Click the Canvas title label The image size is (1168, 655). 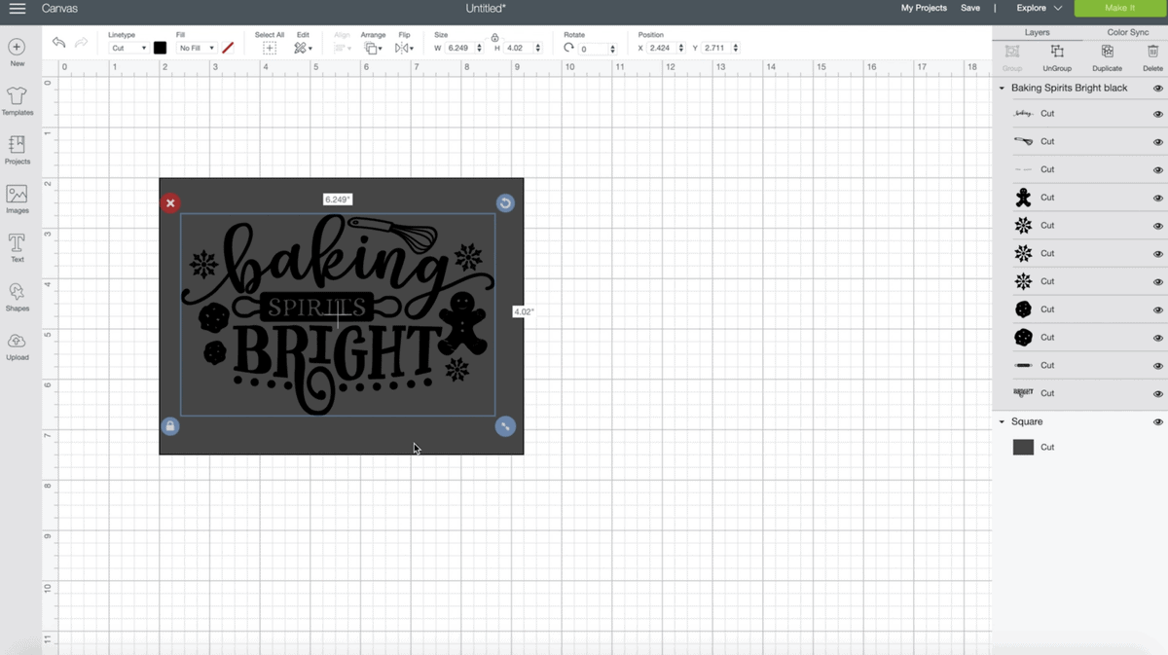(59, 8)
